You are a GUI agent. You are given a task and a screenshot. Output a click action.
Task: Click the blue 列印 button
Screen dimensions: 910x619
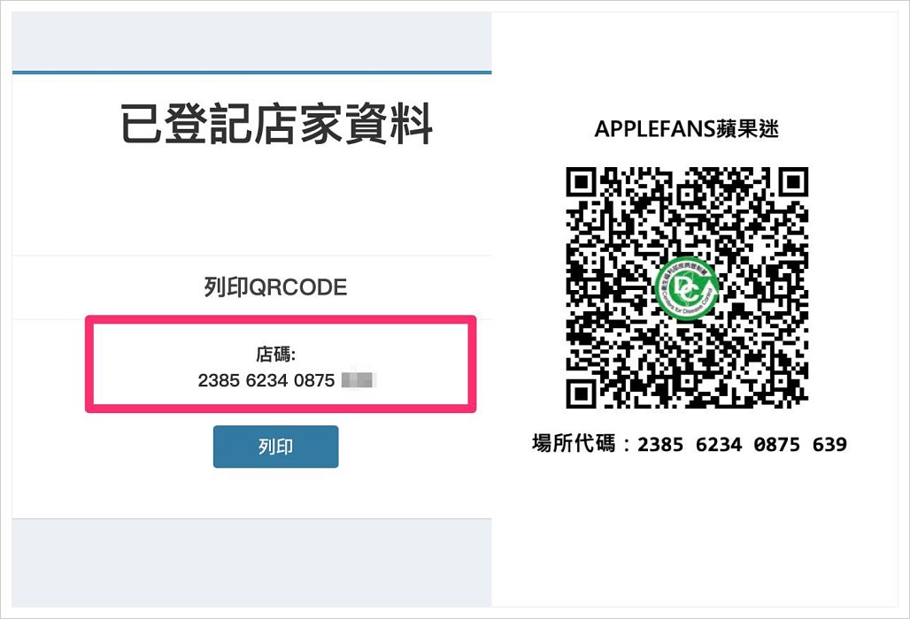pos(275,447)
